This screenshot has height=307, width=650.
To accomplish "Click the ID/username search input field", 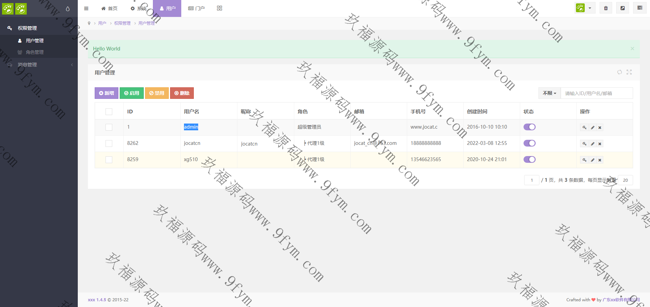I will coord(597,93).
